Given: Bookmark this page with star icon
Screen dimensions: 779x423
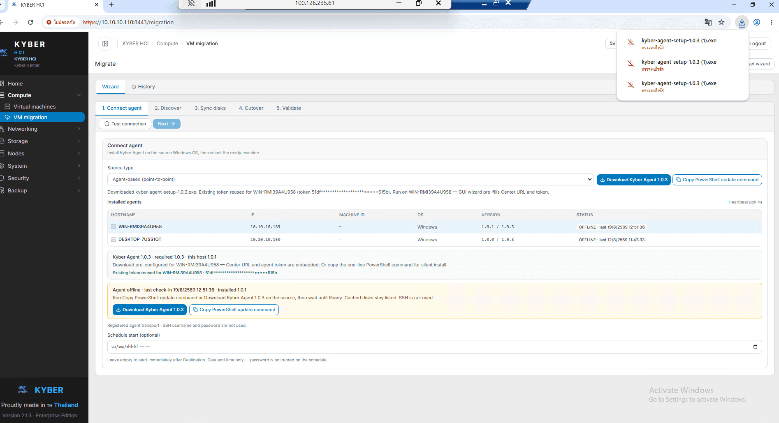Looking at the screenshot, I should [721, 22].
